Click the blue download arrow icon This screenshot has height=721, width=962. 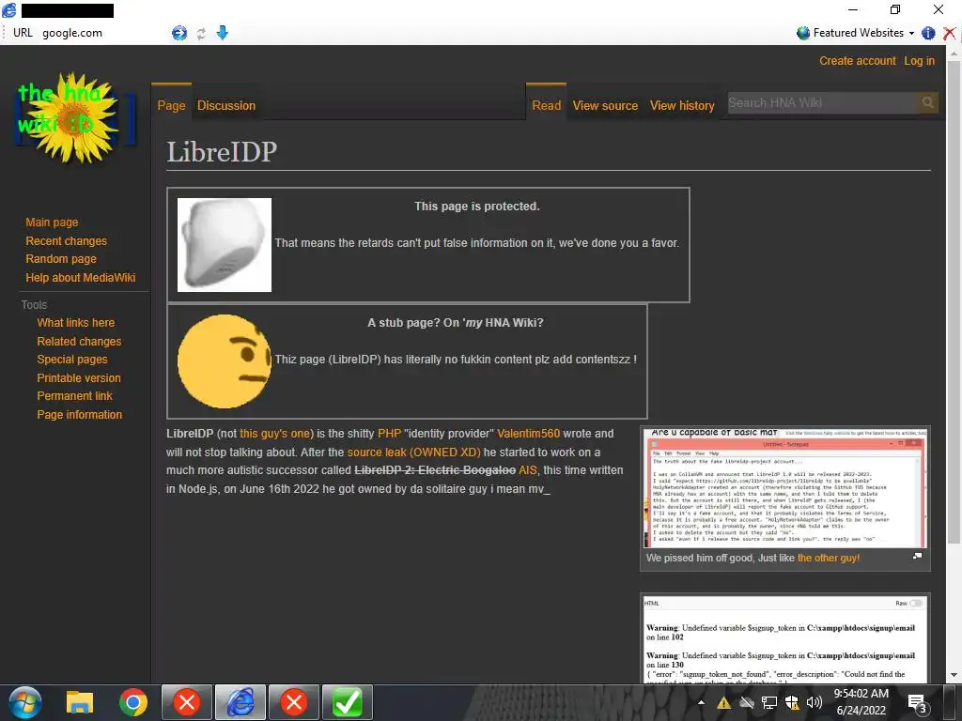pos(222,33)
